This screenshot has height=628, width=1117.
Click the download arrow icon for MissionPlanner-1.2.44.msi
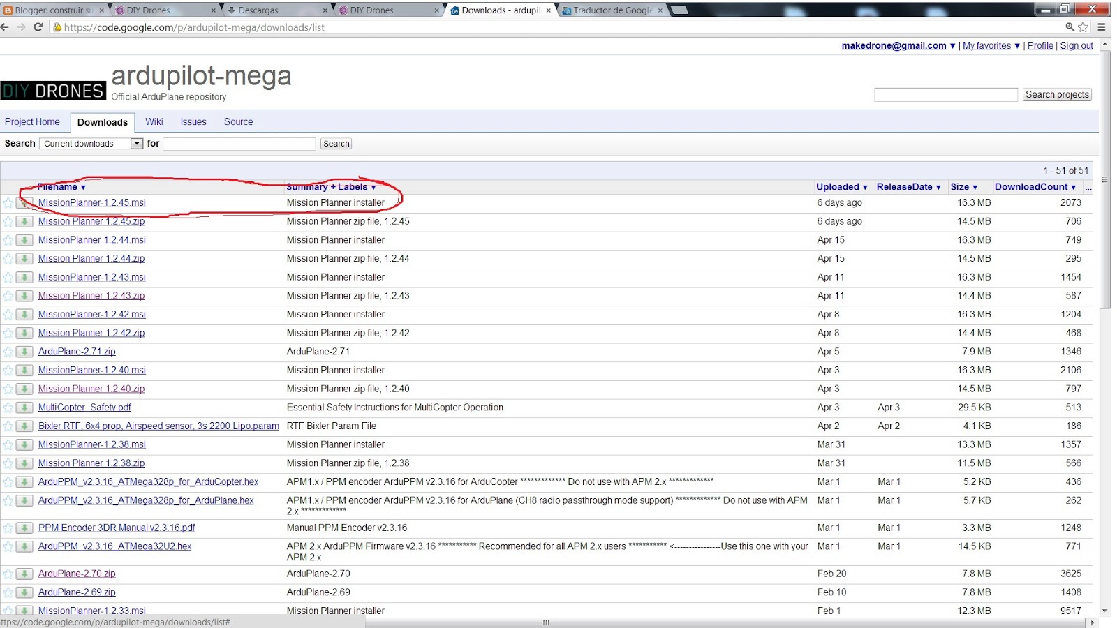24,240
